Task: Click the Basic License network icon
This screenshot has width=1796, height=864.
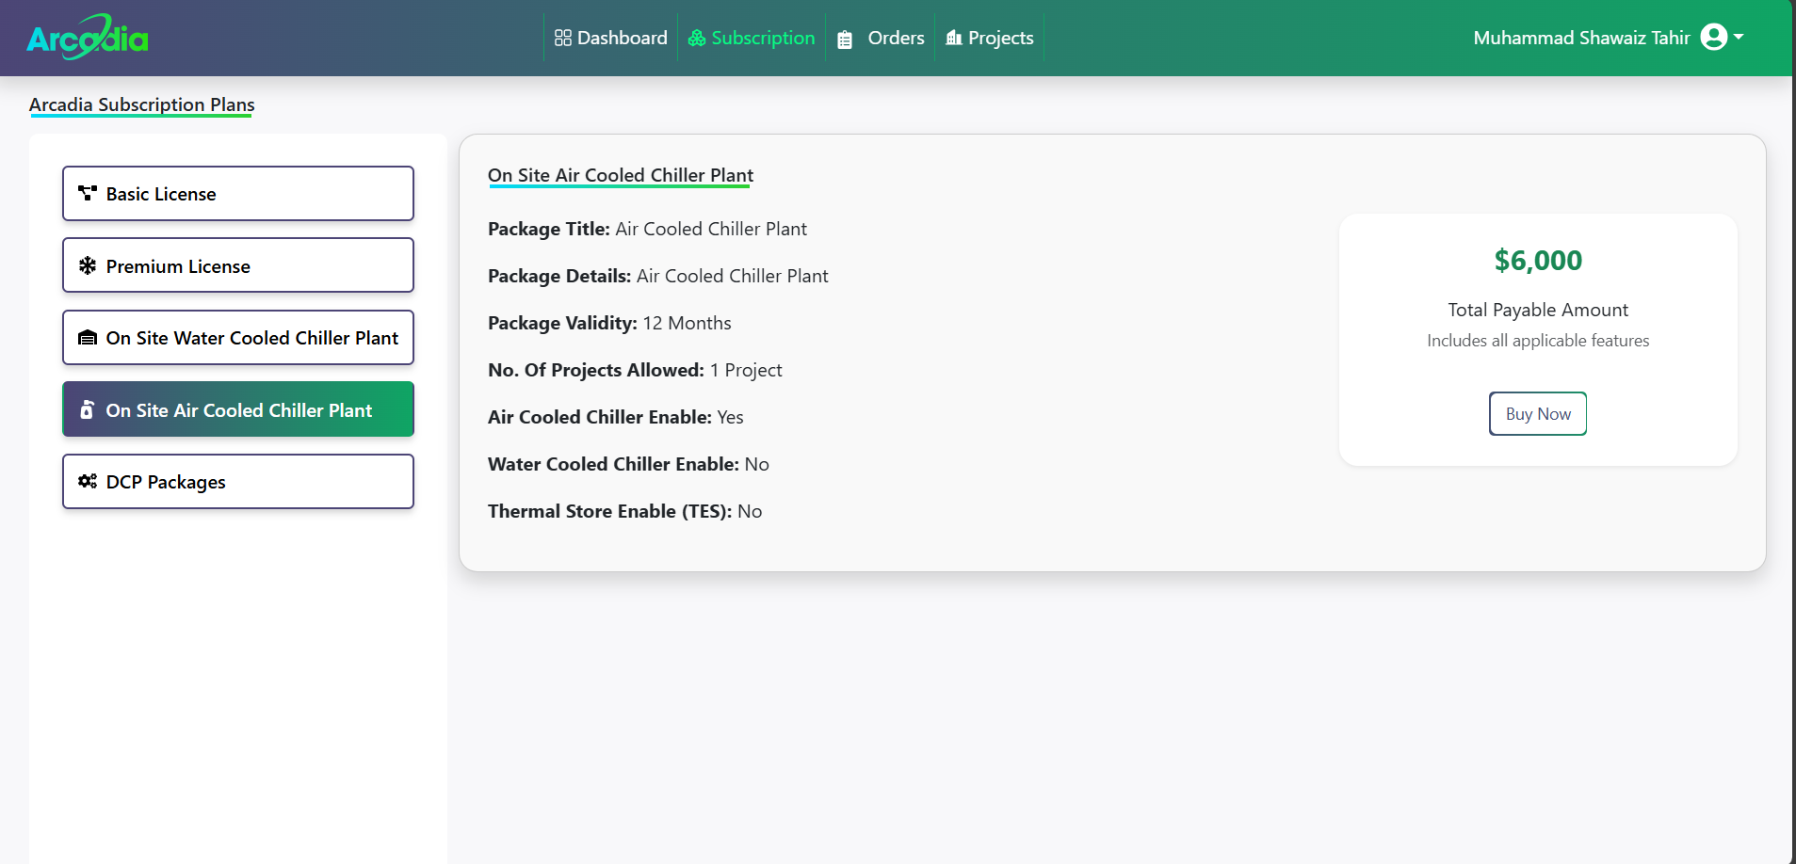Action: click(88, 193)
